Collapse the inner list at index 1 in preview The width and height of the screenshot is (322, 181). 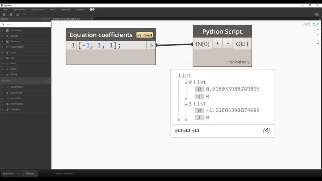186,104
